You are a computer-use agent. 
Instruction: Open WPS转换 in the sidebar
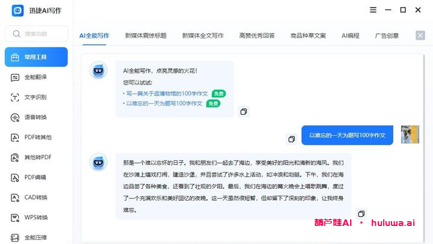36,218
